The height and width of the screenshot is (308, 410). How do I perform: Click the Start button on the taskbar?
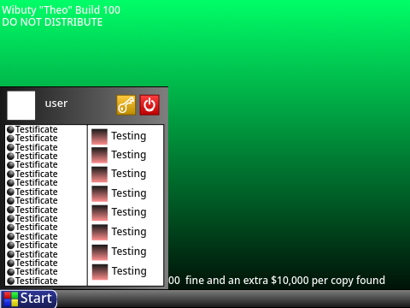pyautogui.click(x=28, y=299)
